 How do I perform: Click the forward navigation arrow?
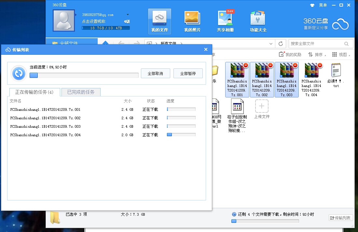137,43
